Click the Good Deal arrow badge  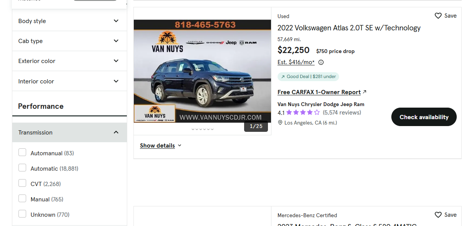point(308,76)
